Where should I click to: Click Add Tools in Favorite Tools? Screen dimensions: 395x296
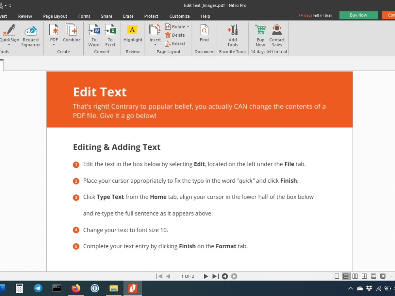tap(233, 35)
